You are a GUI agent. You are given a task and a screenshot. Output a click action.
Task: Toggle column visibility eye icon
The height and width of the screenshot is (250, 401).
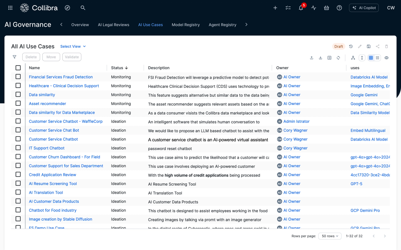[387, 58]
